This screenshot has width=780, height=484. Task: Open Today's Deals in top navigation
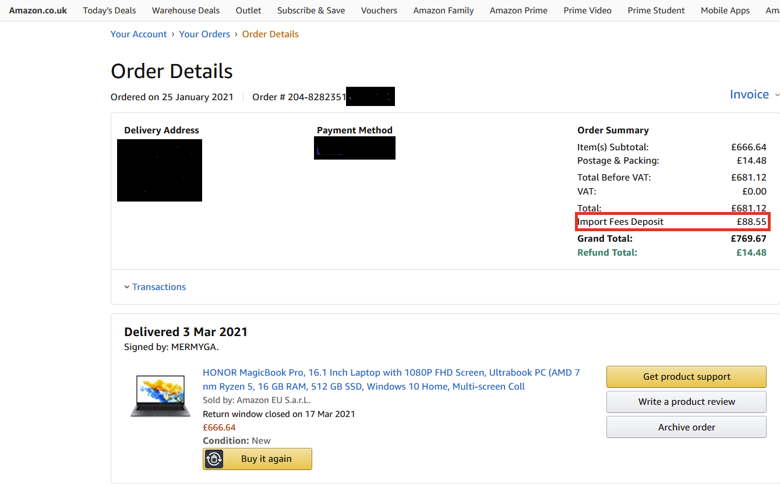[110, 10]
